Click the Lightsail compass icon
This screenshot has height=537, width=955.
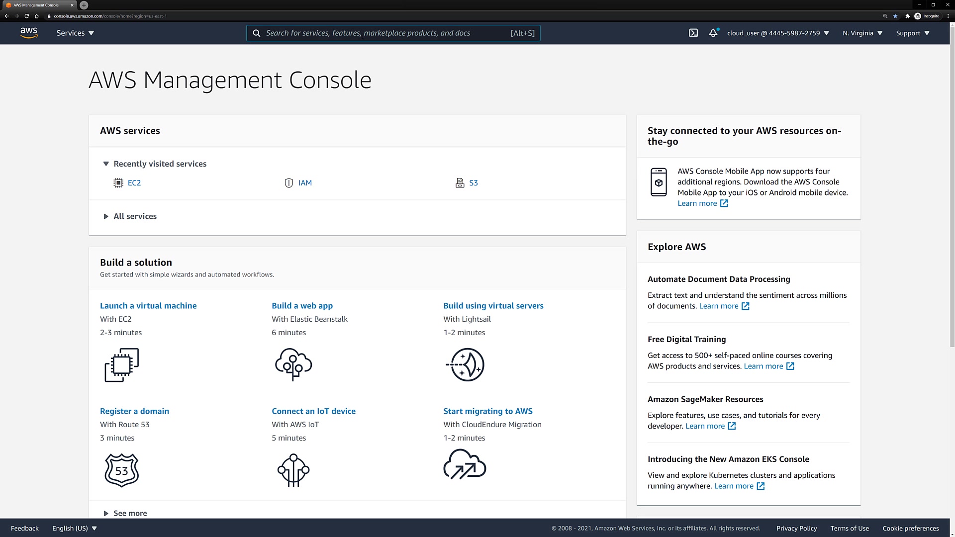[465, 365]
